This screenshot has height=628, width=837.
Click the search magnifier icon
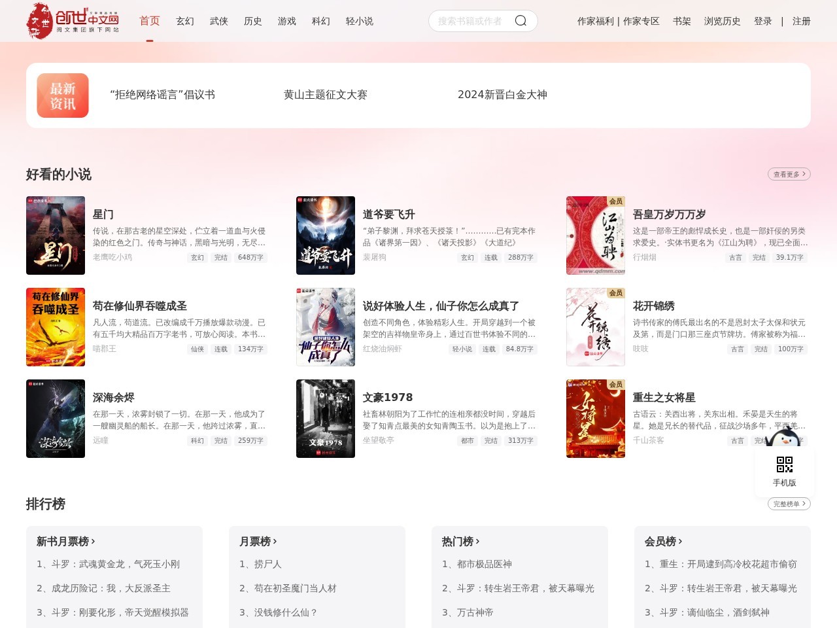(520, 20)
